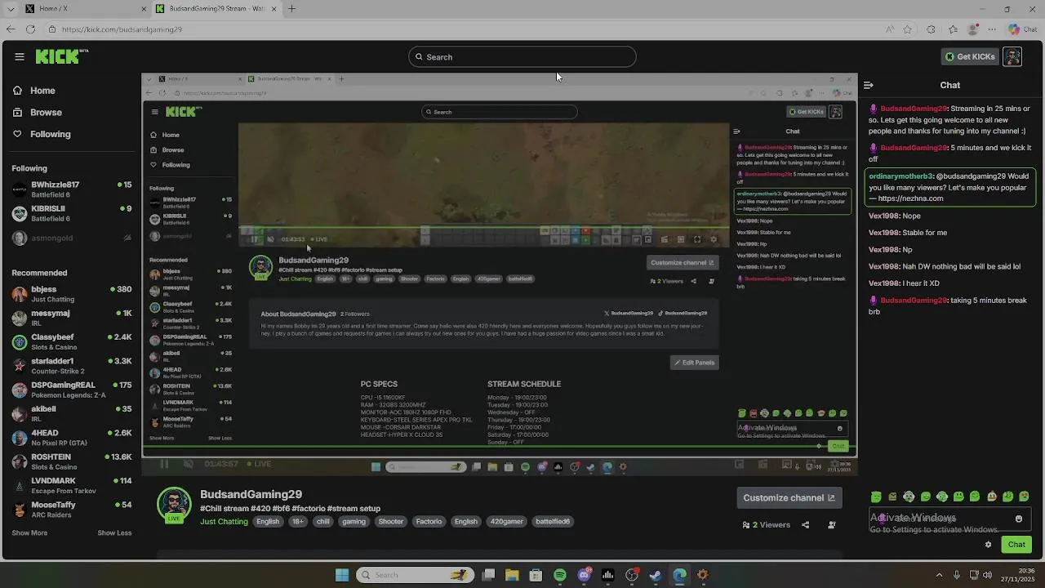
Task: Open a new browser tab
Action: coord(291,9)
